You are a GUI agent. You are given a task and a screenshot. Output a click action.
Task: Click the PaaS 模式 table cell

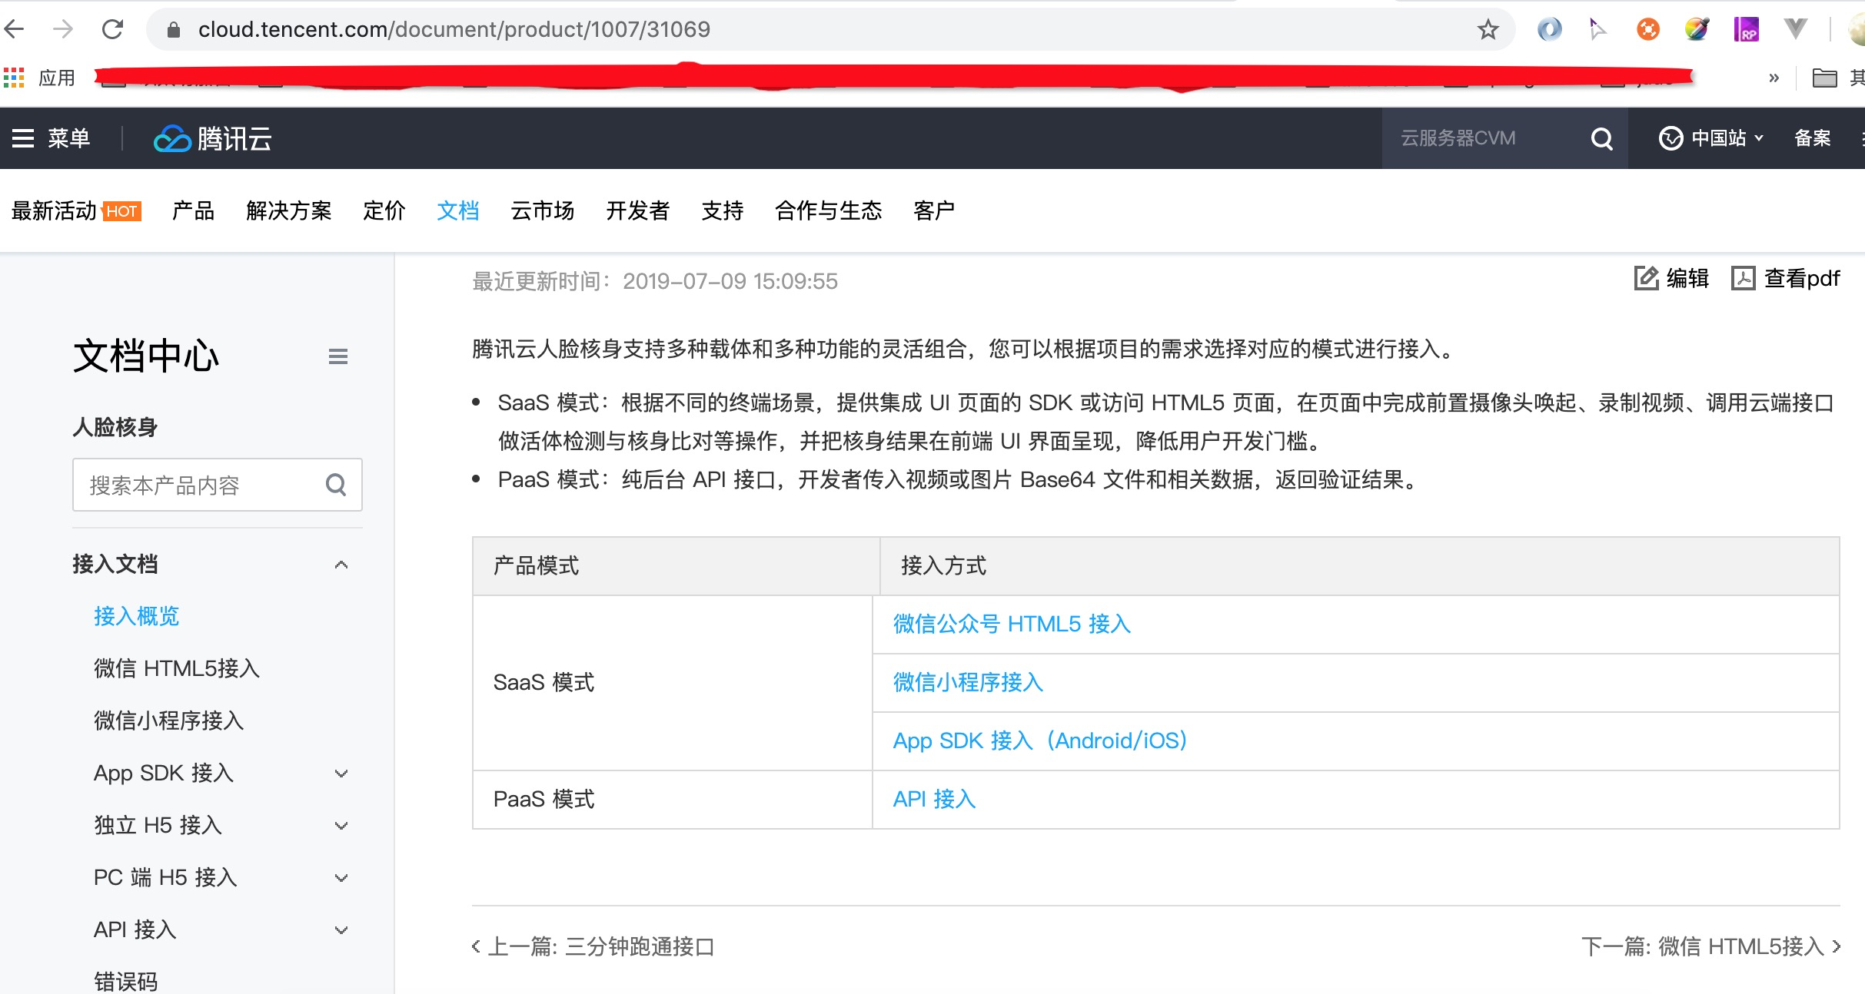[673, 799]
